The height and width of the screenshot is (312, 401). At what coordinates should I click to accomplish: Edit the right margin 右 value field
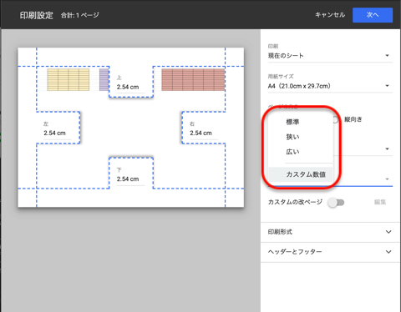[x=204, y=133]
